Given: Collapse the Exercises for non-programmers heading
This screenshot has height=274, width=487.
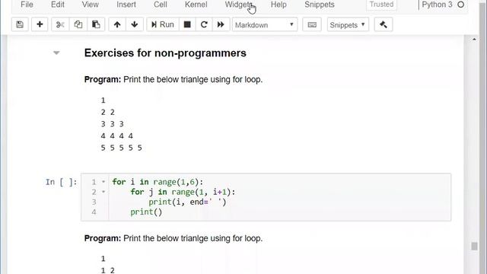Looking at the screenshot, I should [x=56, y=53].
